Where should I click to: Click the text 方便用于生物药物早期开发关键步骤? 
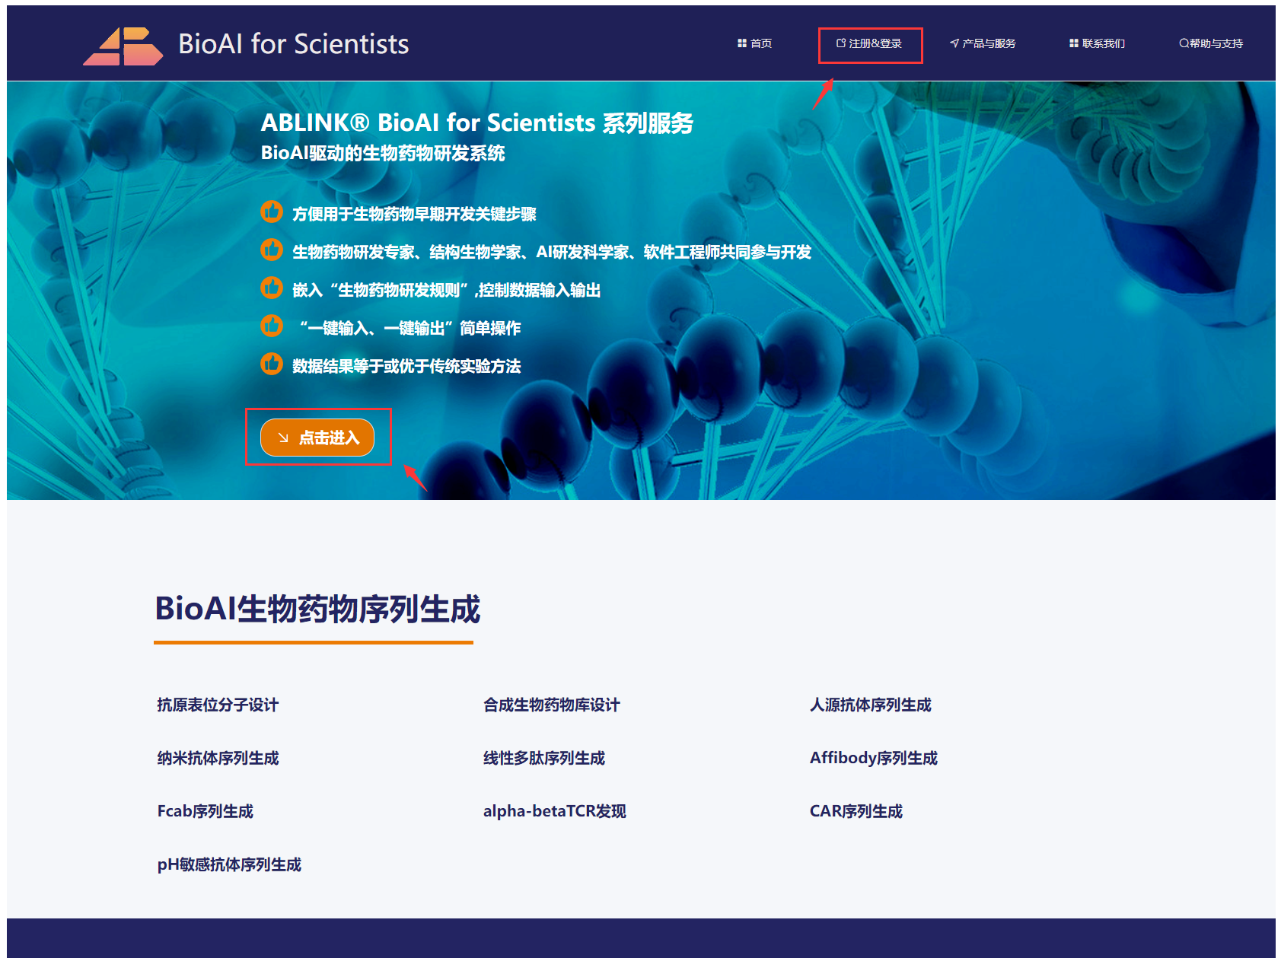tap(414, 214)
